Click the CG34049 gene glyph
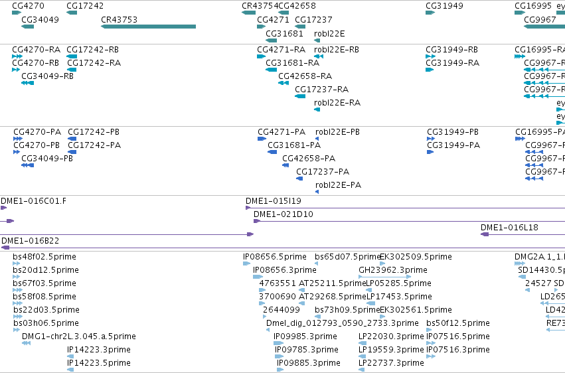 (x=27, y=27)
